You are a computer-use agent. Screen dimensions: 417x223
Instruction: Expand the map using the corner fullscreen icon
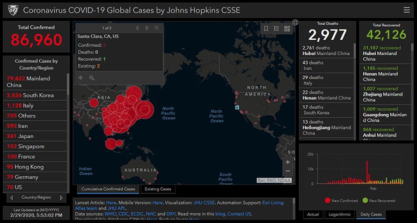[295, 23]
